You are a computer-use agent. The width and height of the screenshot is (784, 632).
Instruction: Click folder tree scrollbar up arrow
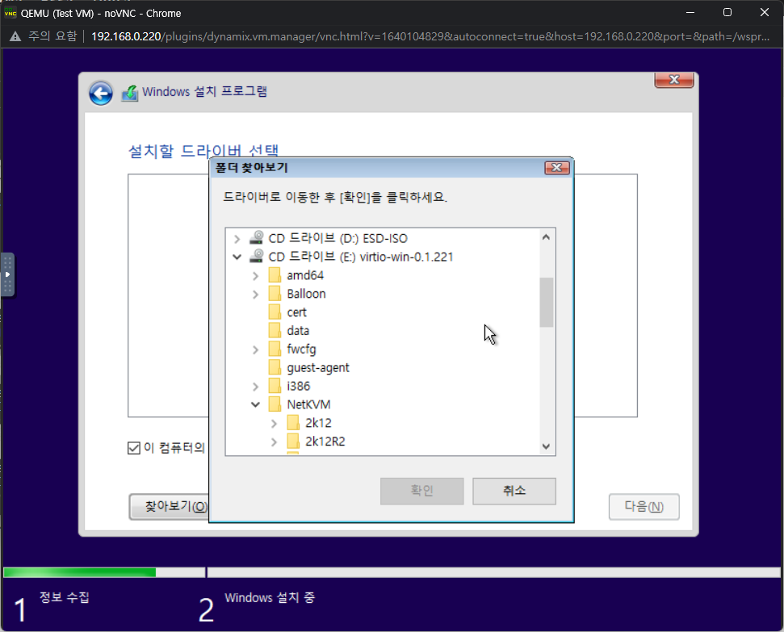pyautogui.click(x=546, y=237)
